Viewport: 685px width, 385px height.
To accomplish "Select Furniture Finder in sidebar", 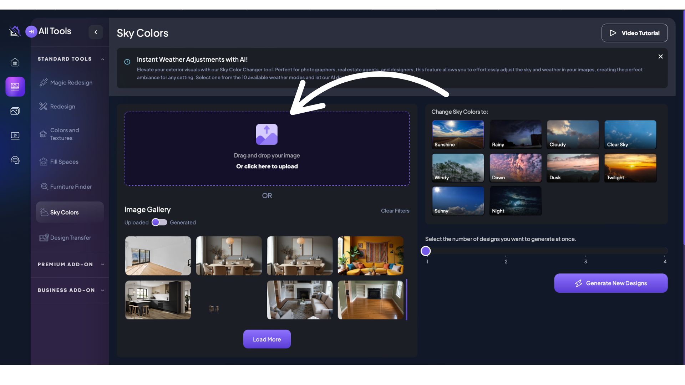I will [71, 187].
